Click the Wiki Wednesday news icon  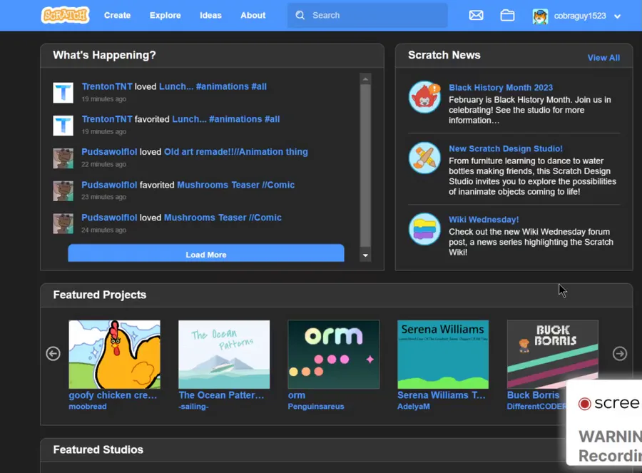pos(424,228)
